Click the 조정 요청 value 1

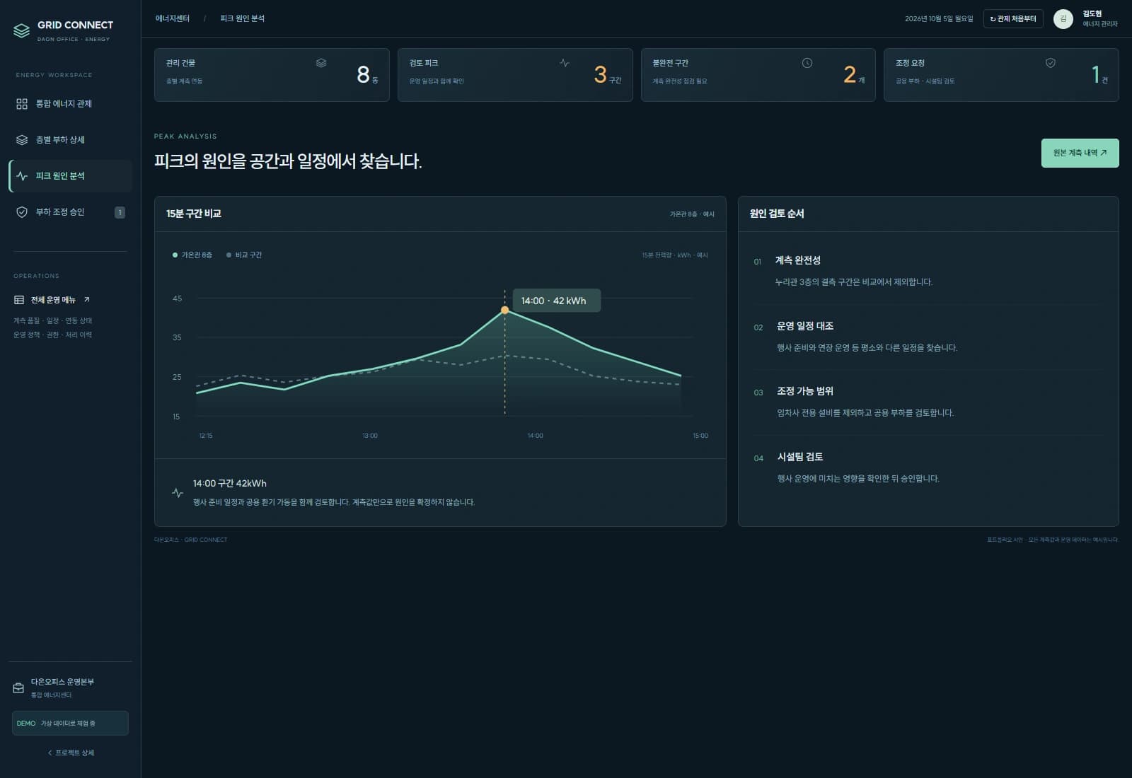pyautogui.click(x=1095, y=74)
